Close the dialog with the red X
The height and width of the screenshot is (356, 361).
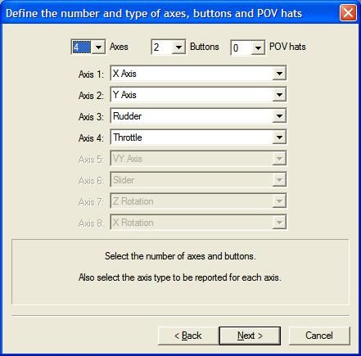348,12
